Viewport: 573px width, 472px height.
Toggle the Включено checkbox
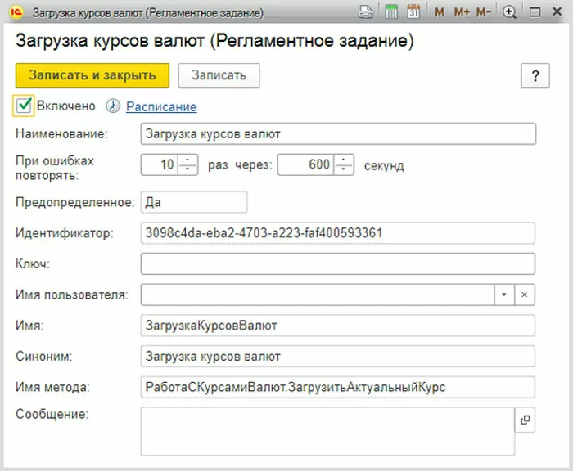[x=24, y=105]
